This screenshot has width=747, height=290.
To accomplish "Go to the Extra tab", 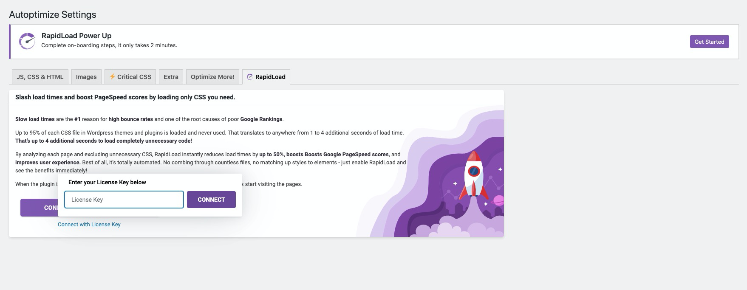I will point(171,77).
